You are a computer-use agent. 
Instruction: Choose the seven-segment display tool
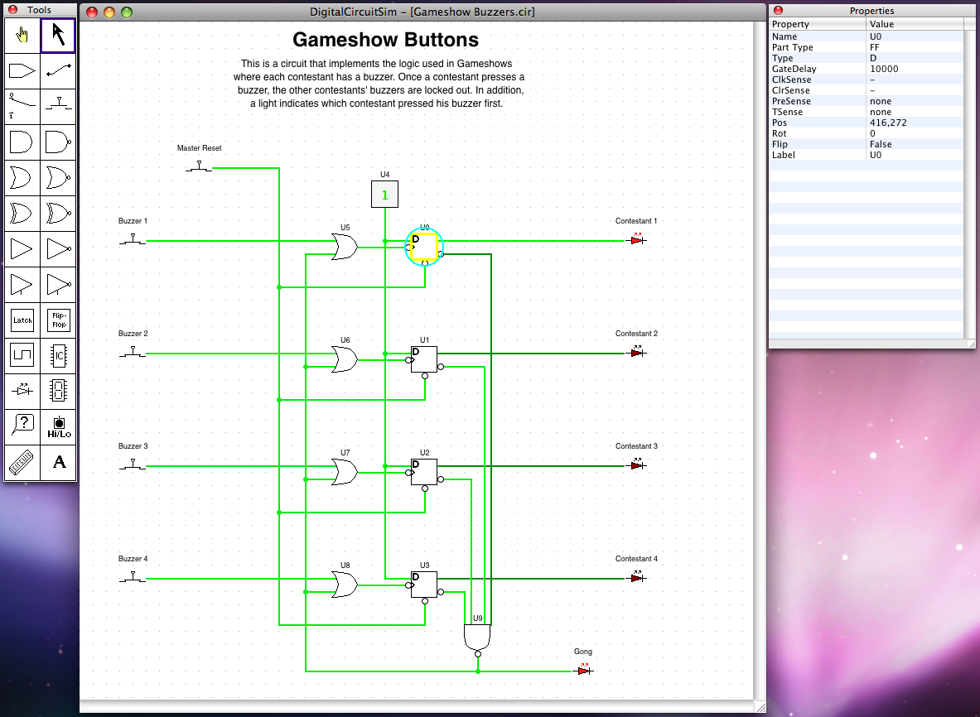click(58, 391)
